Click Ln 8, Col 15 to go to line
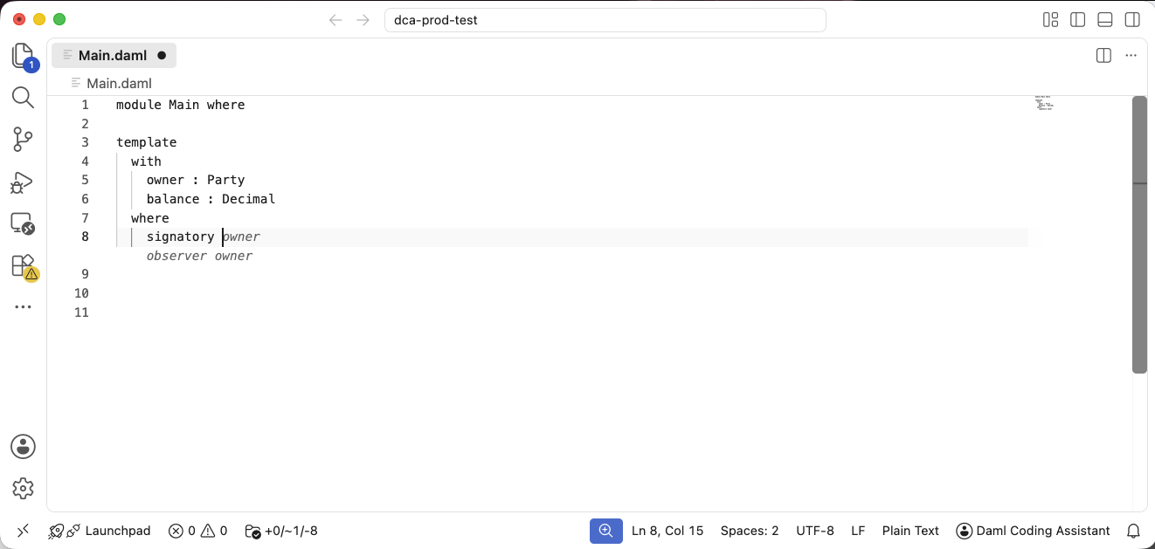The height and width of the screenshot is (549, 1155). tap(667, 531)
